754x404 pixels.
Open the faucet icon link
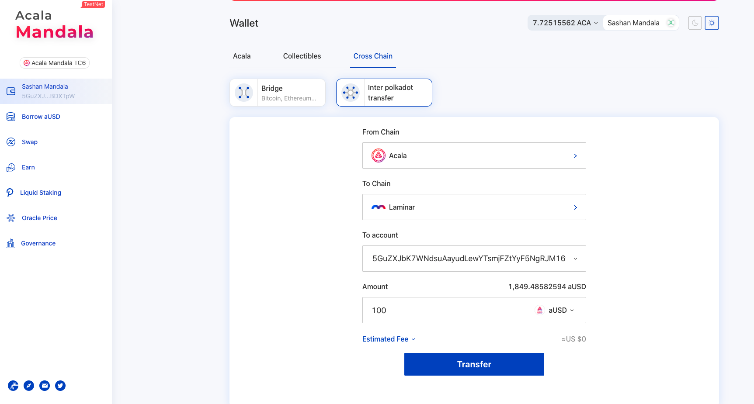click(x=13, y=386)
